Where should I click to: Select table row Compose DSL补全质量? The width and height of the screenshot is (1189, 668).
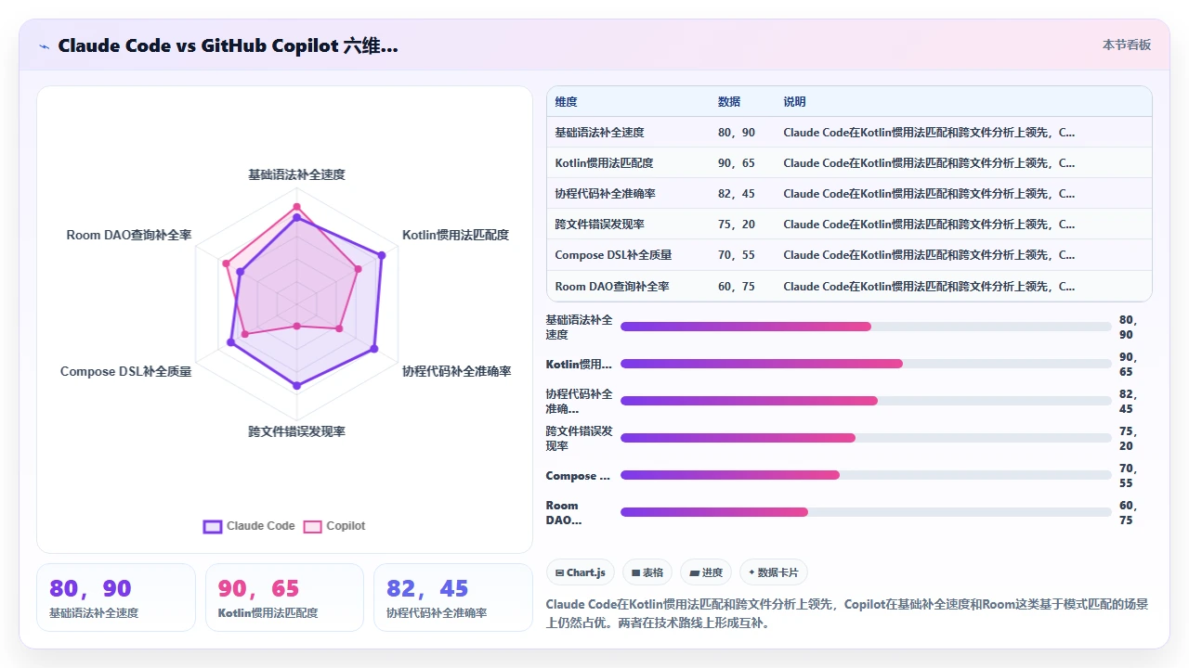click(849, 255)
